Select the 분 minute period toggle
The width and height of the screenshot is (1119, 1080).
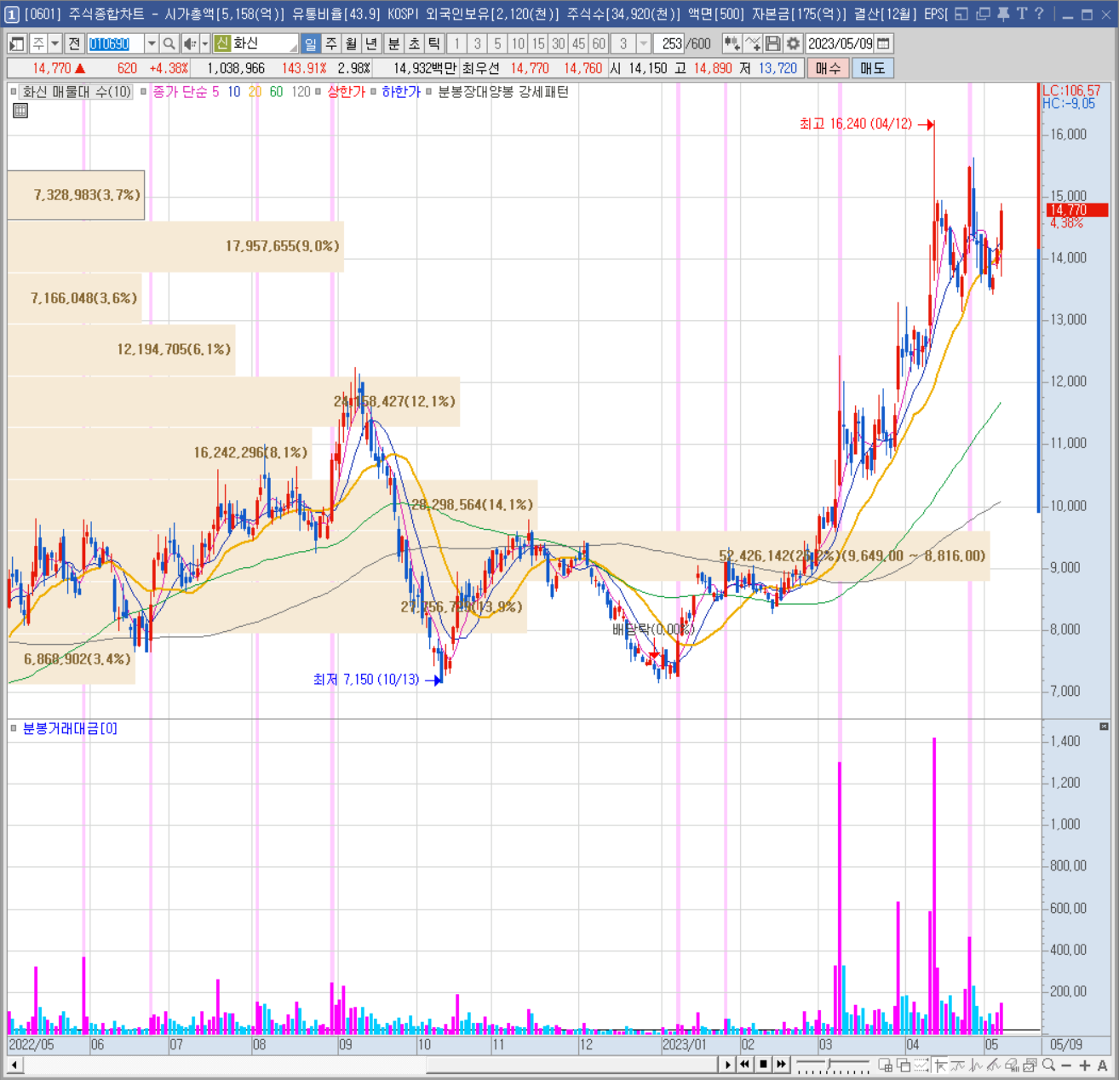393,43
